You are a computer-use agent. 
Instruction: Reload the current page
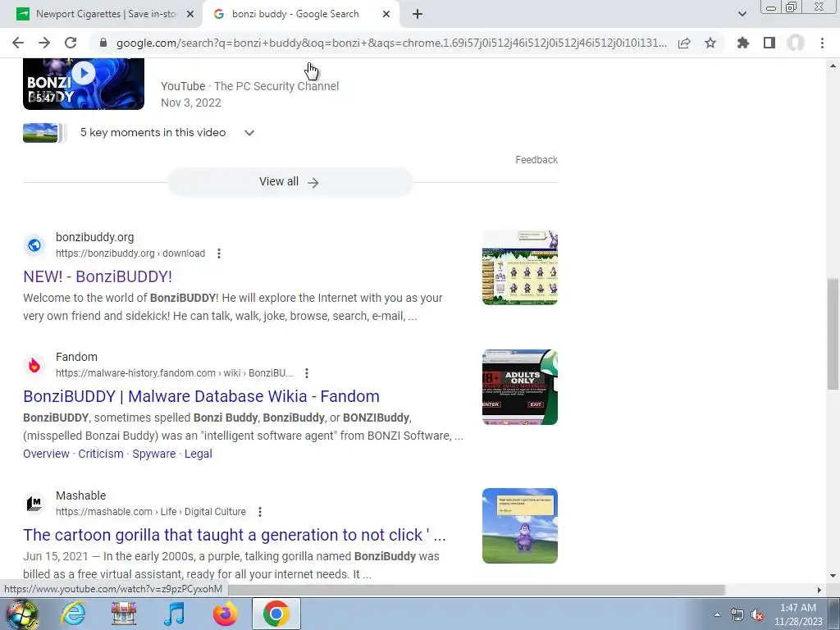[x=71, y=43]
